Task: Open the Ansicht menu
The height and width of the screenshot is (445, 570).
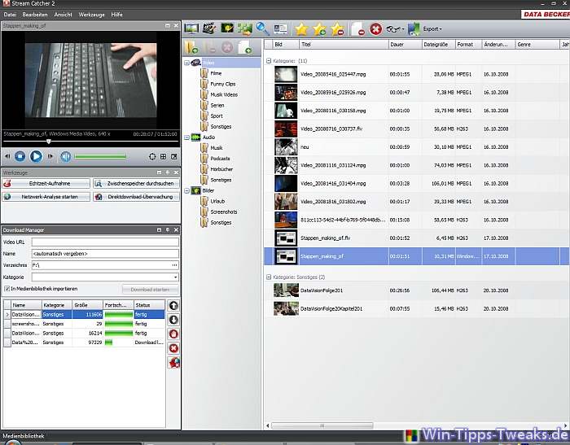Action: coord(63,15)
